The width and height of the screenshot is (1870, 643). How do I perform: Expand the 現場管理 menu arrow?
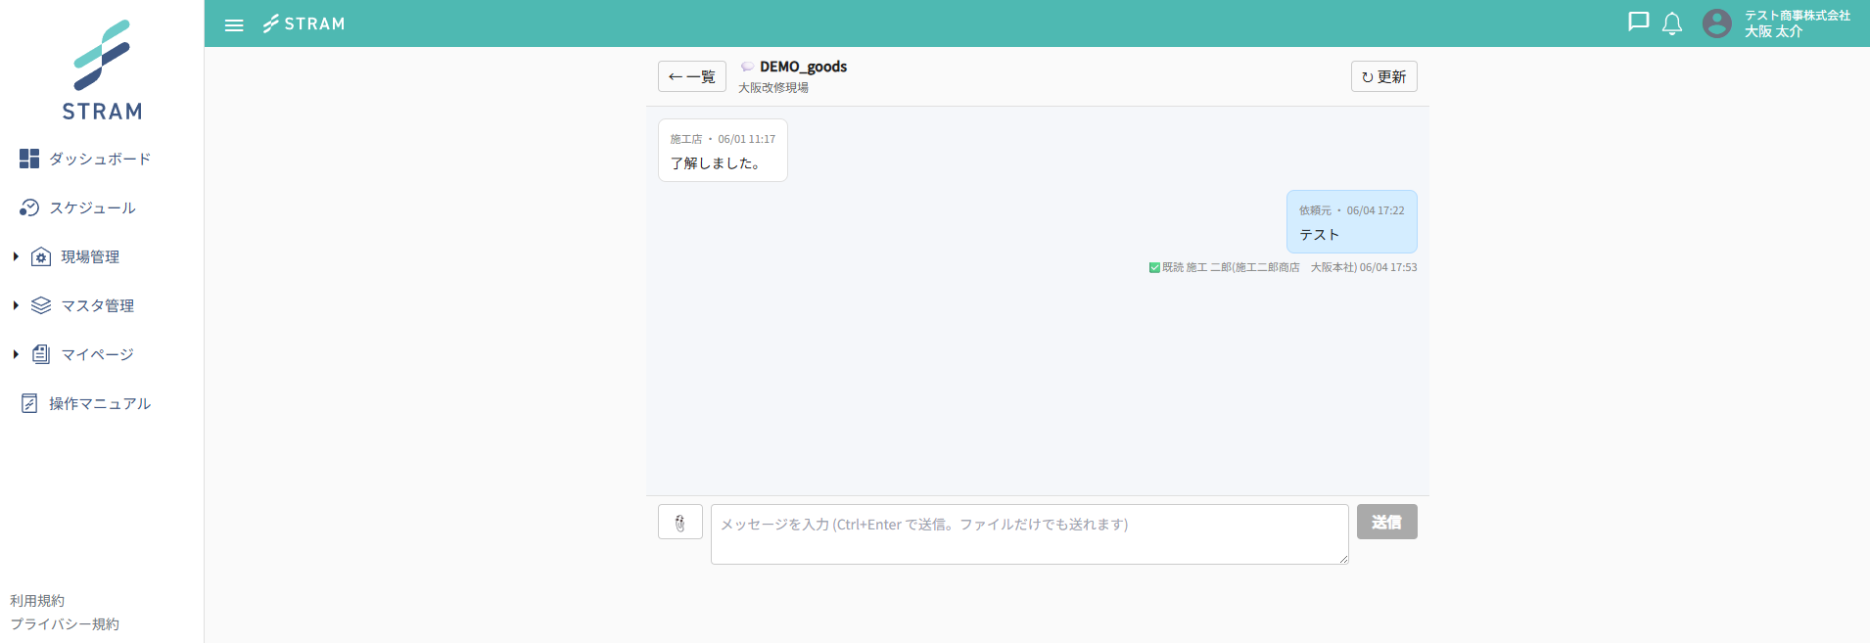click(x=16, y=256)
